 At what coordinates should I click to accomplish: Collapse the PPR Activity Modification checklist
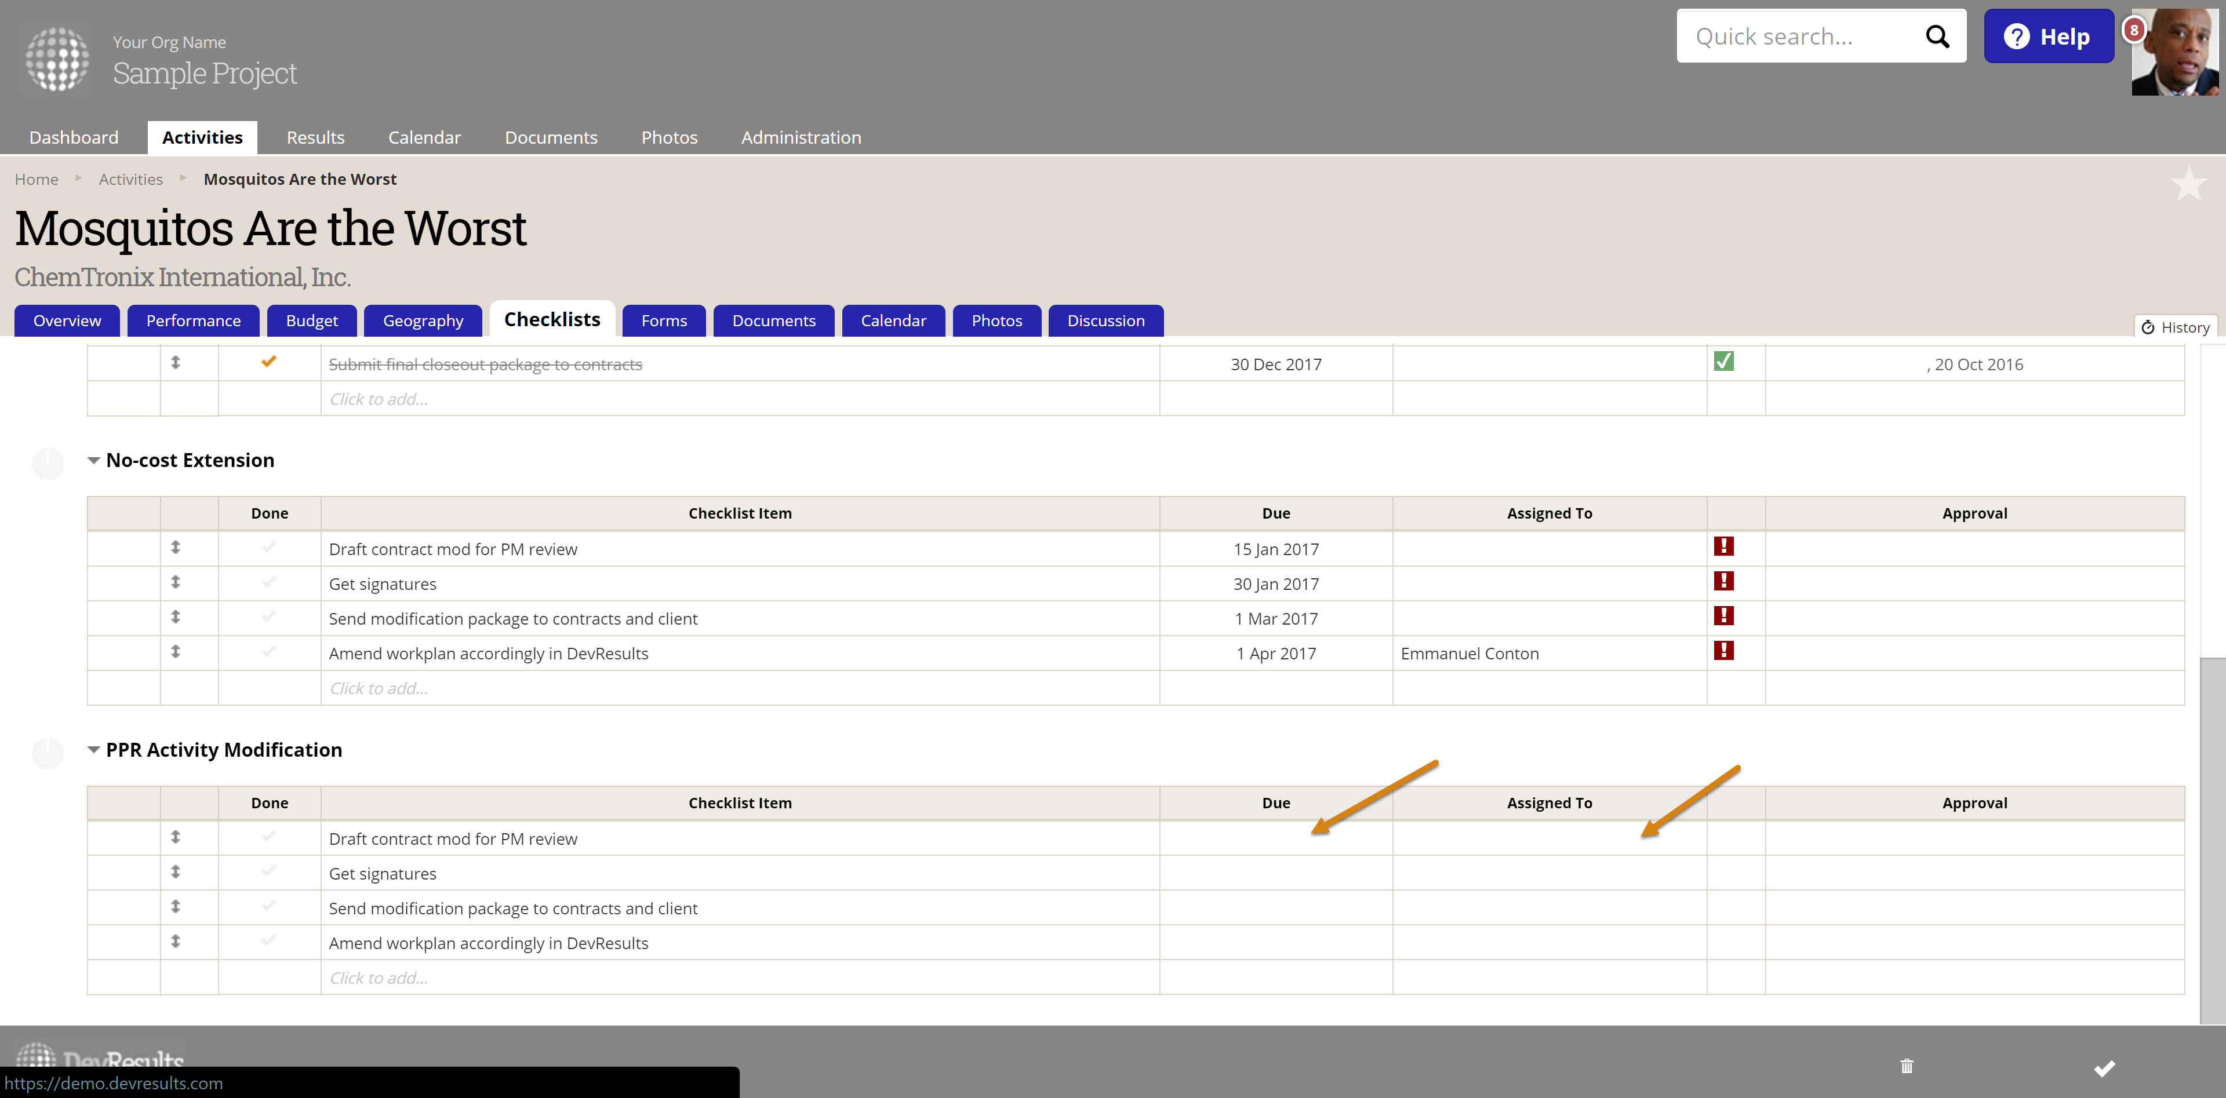click(93, 750)
